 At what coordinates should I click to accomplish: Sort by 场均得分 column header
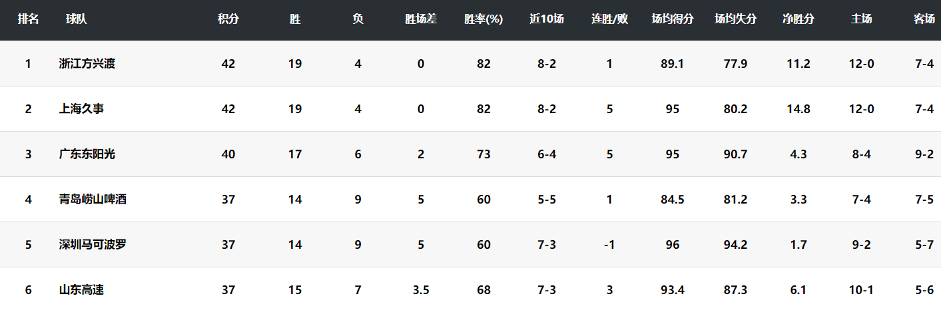click(x=673, y=20)
